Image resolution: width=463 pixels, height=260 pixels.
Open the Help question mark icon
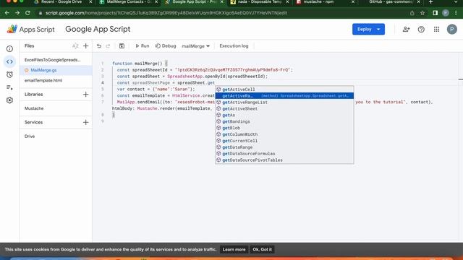421,29
